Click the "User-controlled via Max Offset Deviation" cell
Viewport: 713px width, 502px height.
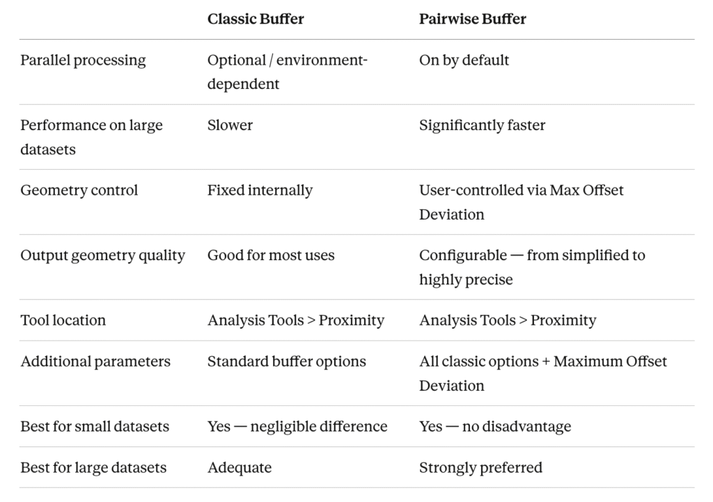pyautogui.click(x=521, y=202)
